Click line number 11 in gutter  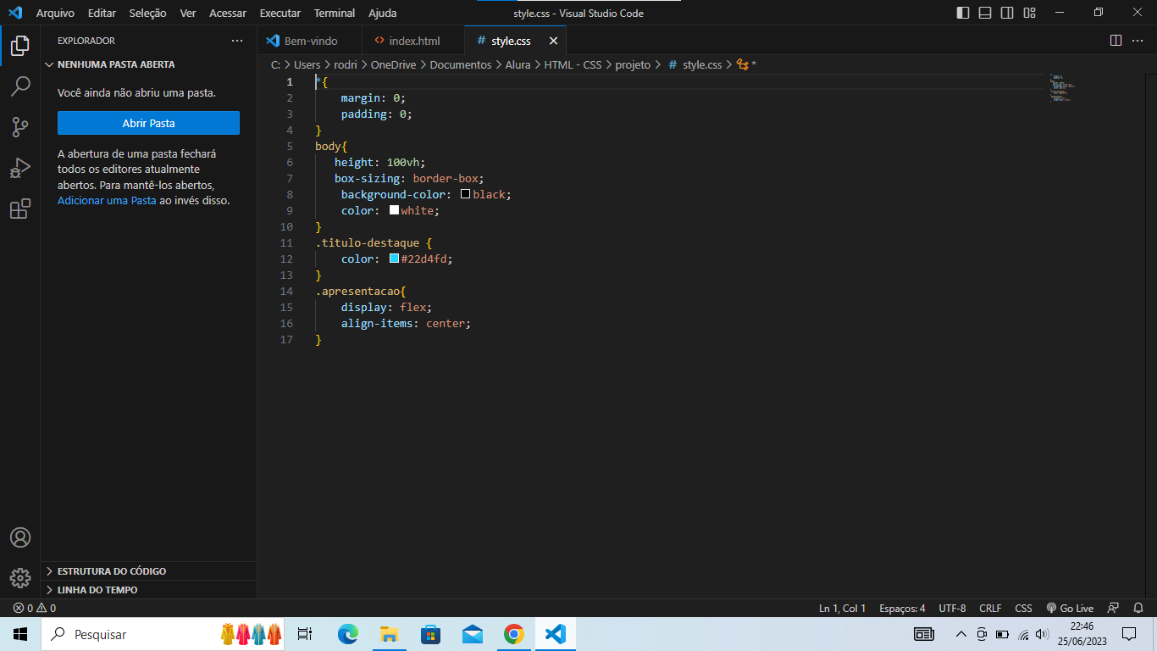[x=286, y=242]
